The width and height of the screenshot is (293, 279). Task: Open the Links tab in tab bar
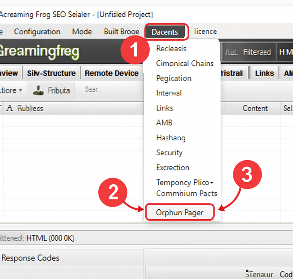click(264, 73)
